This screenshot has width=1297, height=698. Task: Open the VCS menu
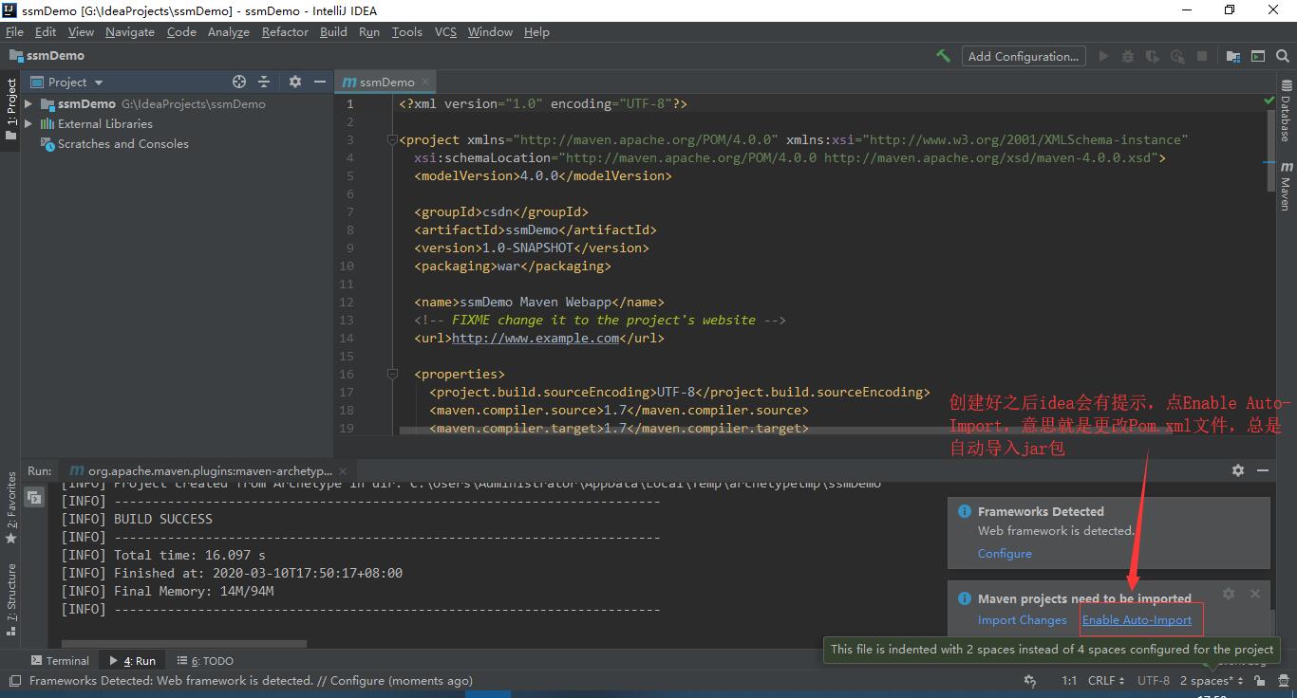tap(445, 31)
